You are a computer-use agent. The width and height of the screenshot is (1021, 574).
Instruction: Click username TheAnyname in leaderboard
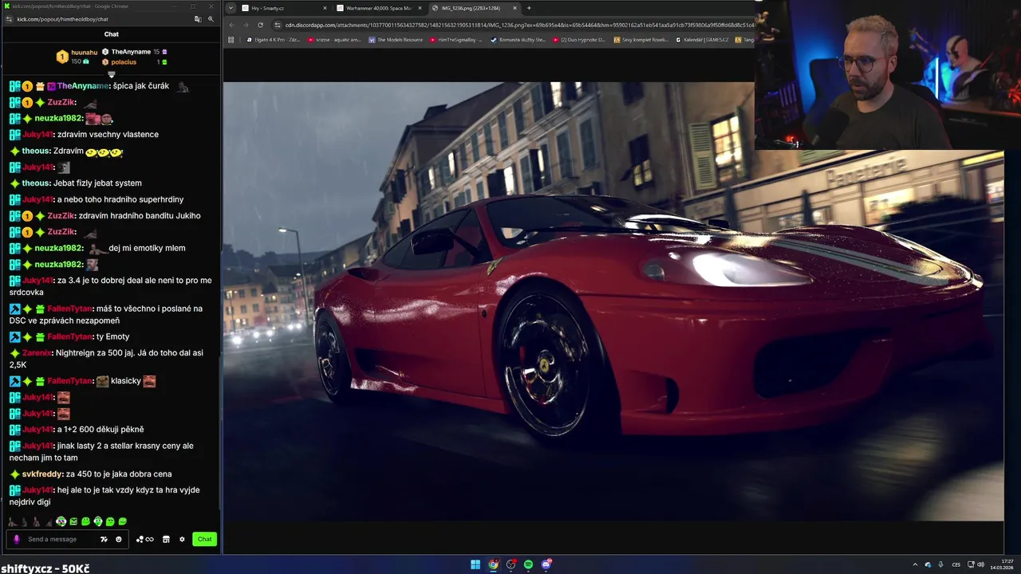click(x=131, y=52)
